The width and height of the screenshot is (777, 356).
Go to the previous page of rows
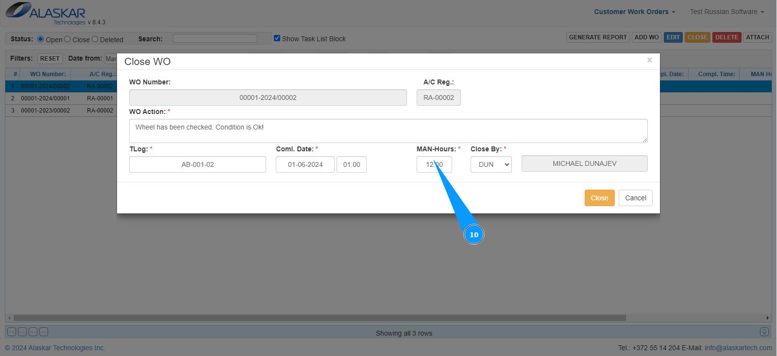[x=22, y=332]
